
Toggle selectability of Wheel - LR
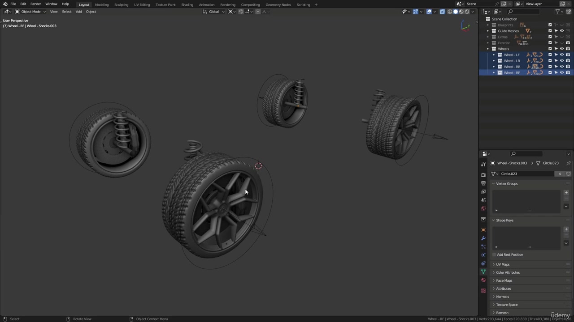(556, 61)
